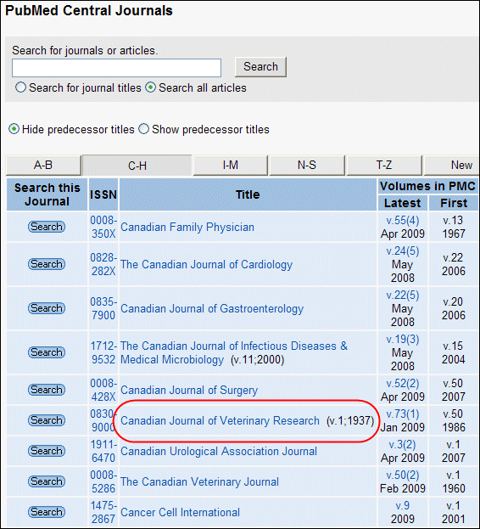
Task: Search within Canadian Family Physician journal
Action: click(47, 227)
